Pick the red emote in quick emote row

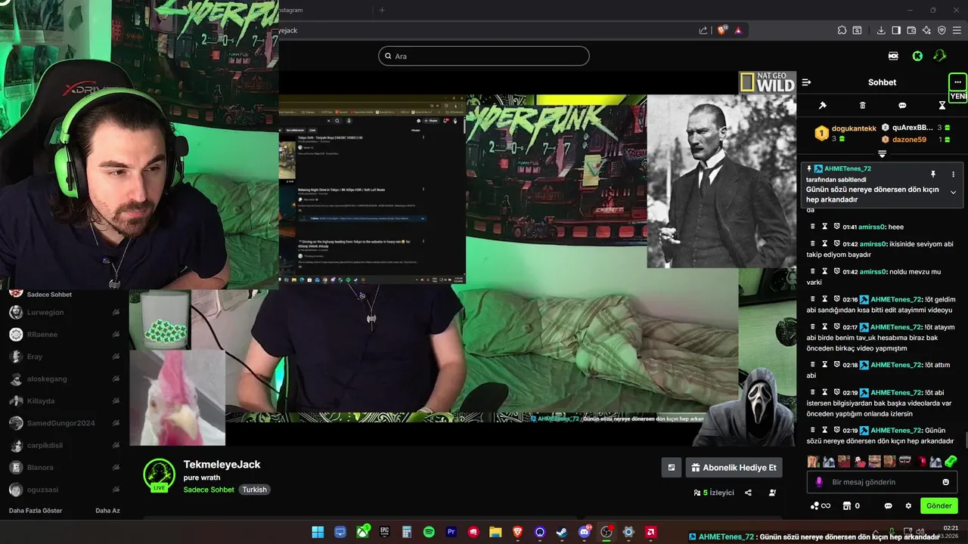pos(923,461)
